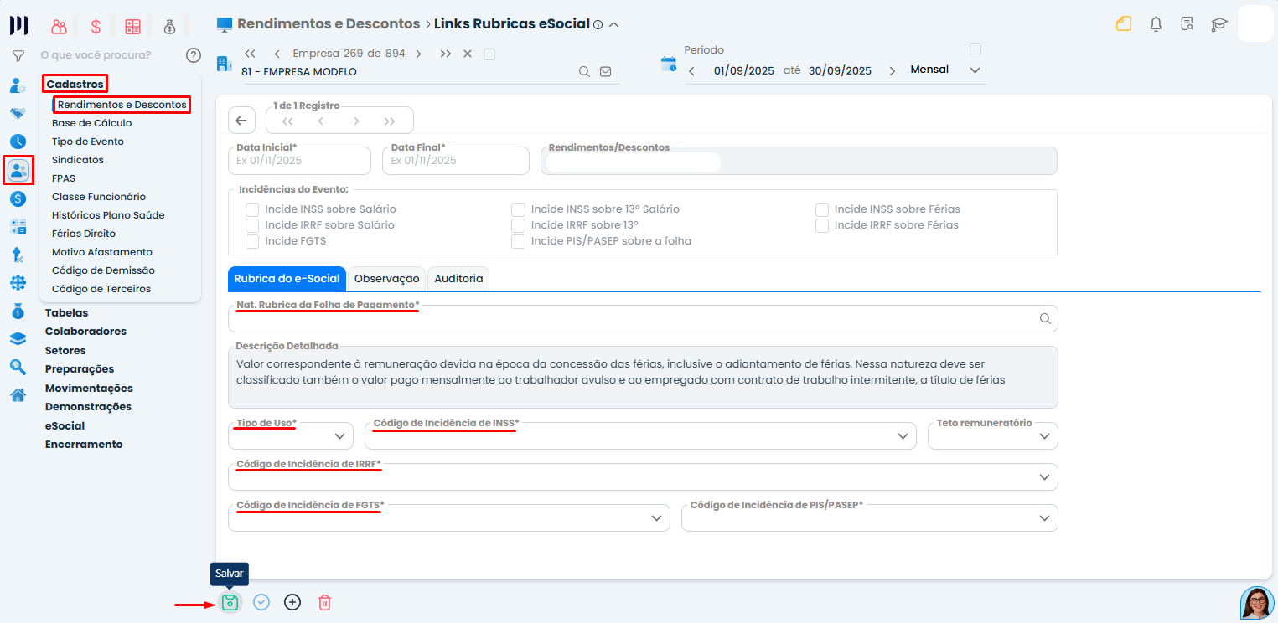Toggle Incide IRRF sobre Férias checkbox
The height and width of the screenshot is (623, 1278).
pyautogui.click(x=822, y=225)
